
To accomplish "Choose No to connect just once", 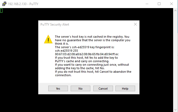I will pyautogui.click(x=80, y=88).
